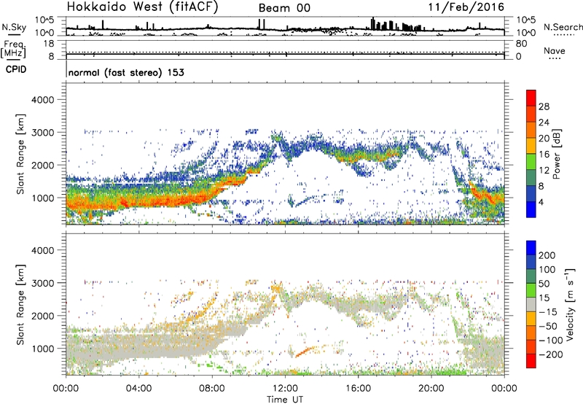The height and width of the screenshot is (404, 583).
Task: Click the '4' label on Power colorbar
Action: (541, 202)
